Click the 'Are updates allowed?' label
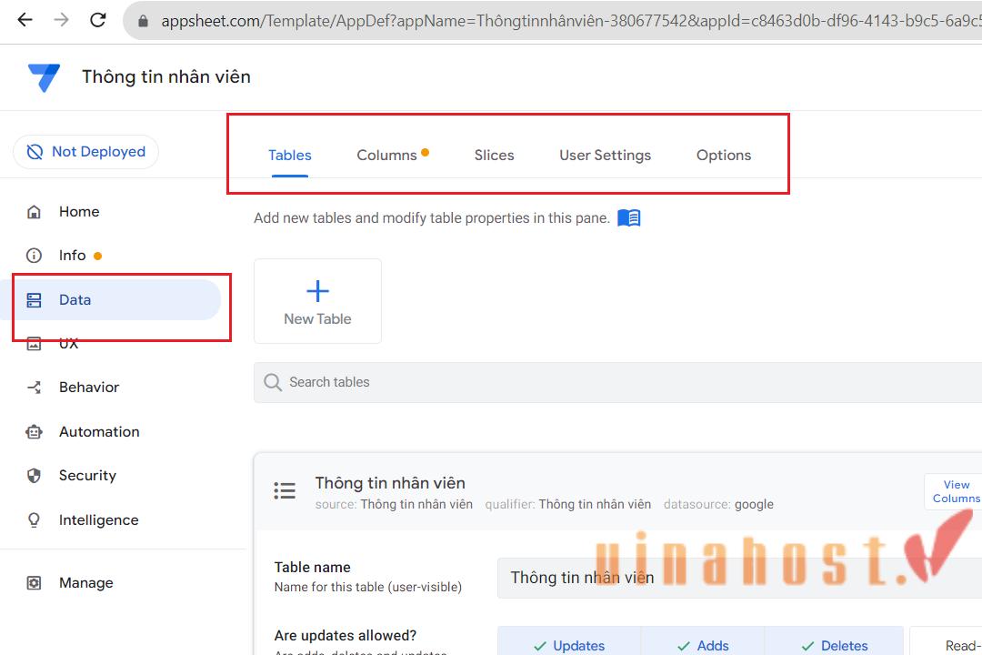This screenshot has width=982, height=655. [346, 636]
